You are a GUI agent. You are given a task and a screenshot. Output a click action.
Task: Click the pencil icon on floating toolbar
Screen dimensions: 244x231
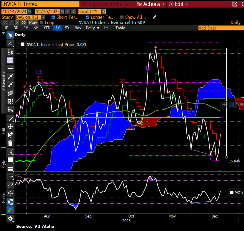click(x=233, y=105)
